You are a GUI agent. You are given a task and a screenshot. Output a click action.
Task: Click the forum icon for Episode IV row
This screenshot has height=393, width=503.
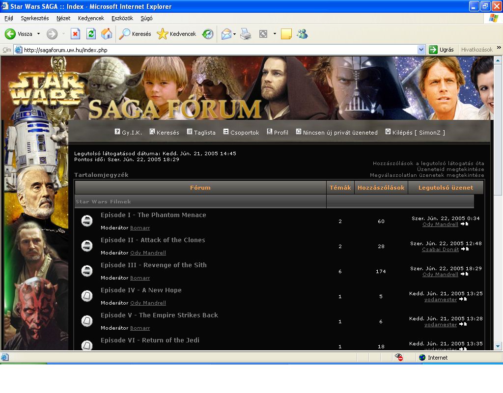86,296
